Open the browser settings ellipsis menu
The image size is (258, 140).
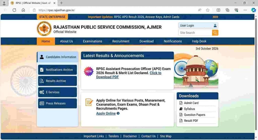(245, 10)
